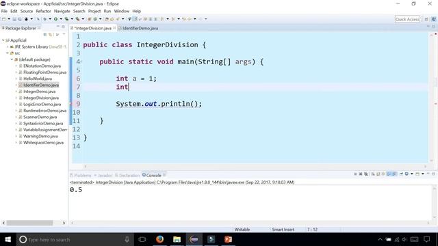This screenshot has height=246, width=438.
Task: Collapse the src folder node
Action: click(8, 53)
